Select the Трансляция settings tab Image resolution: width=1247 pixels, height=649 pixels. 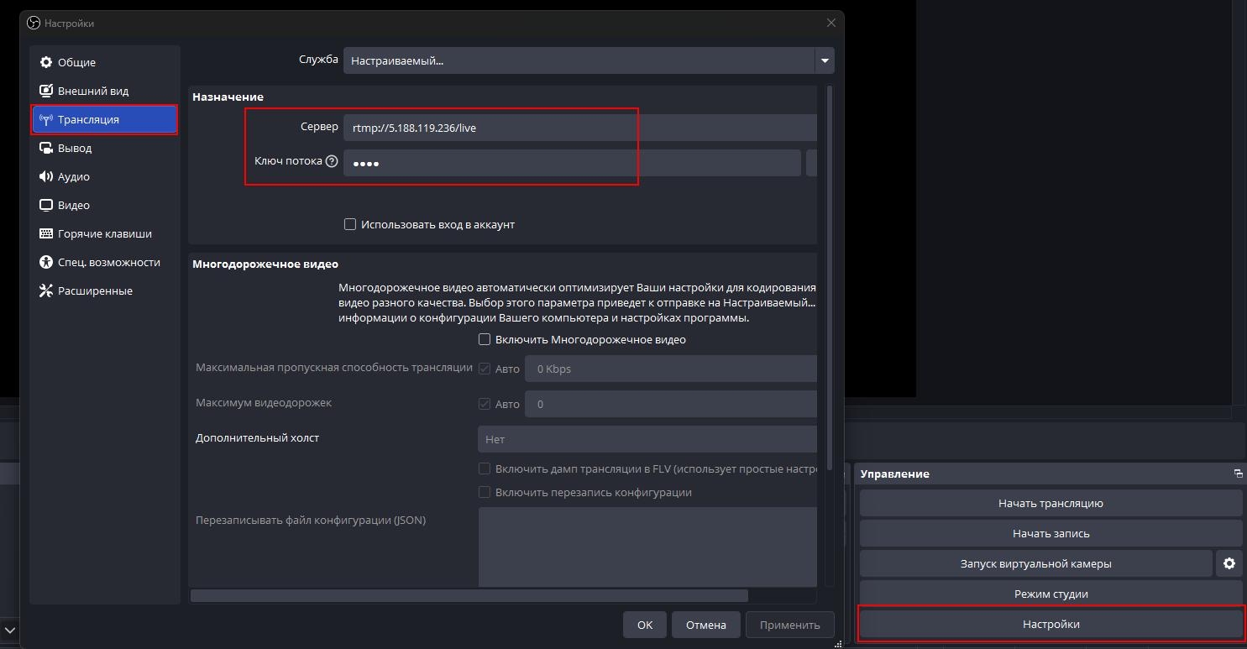tap(105, 120)
